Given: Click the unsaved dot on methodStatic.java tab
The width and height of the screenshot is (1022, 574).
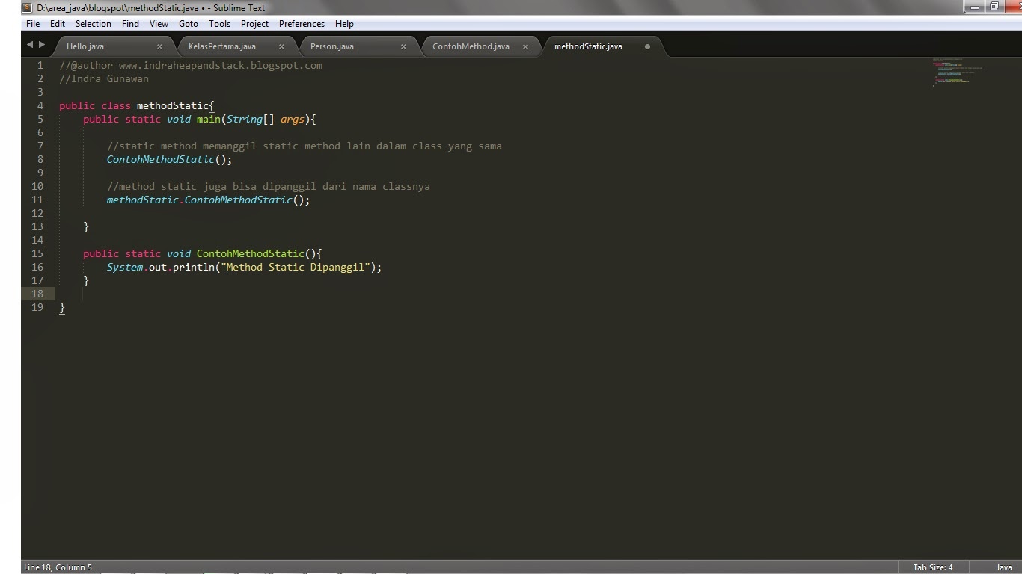Looking at the screenshot, I should click(647, 46).
